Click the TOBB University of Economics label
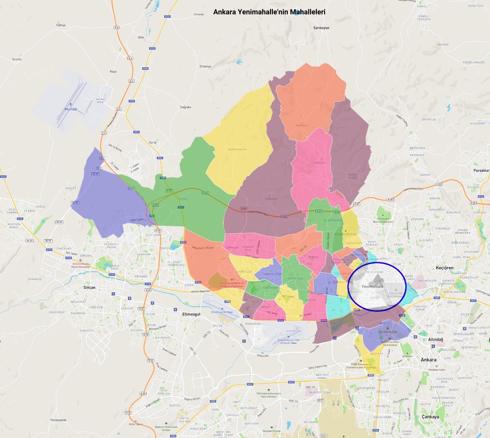The image size is (490, 438). coord(361,366)
